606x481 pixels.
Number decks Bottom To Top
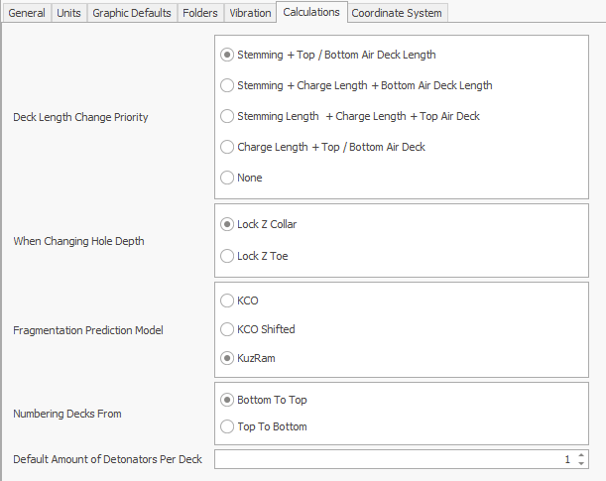pos(228,400)
